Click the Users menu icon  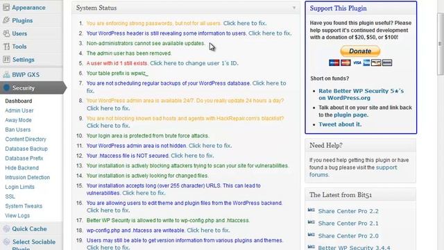tap(6, 33)
